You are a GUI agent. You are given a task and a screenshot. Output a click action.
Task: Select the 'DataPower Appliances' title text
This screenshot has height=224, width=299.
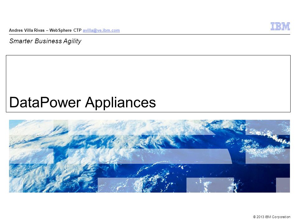tap(83, 102)
